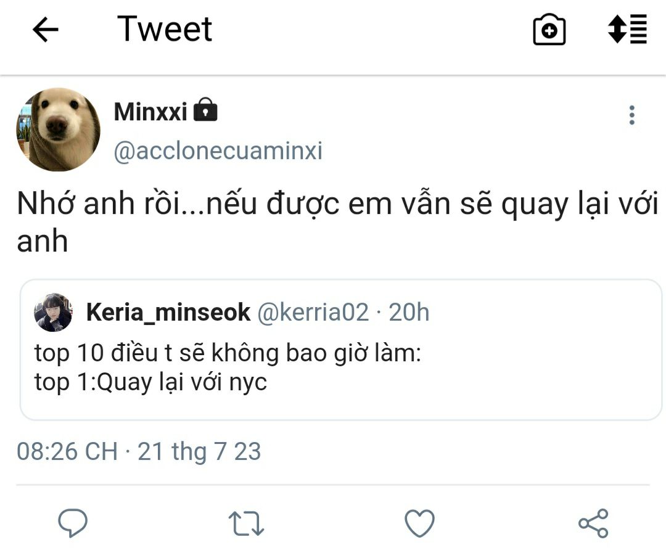Open the reply sorting icon
Image resolution: width=666 pixels, height=550 pixels.
pos(627,29)
